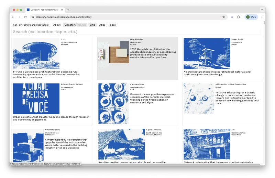
Task: Open the A Matter of Clay thumbnail
Action: (113, 104)
